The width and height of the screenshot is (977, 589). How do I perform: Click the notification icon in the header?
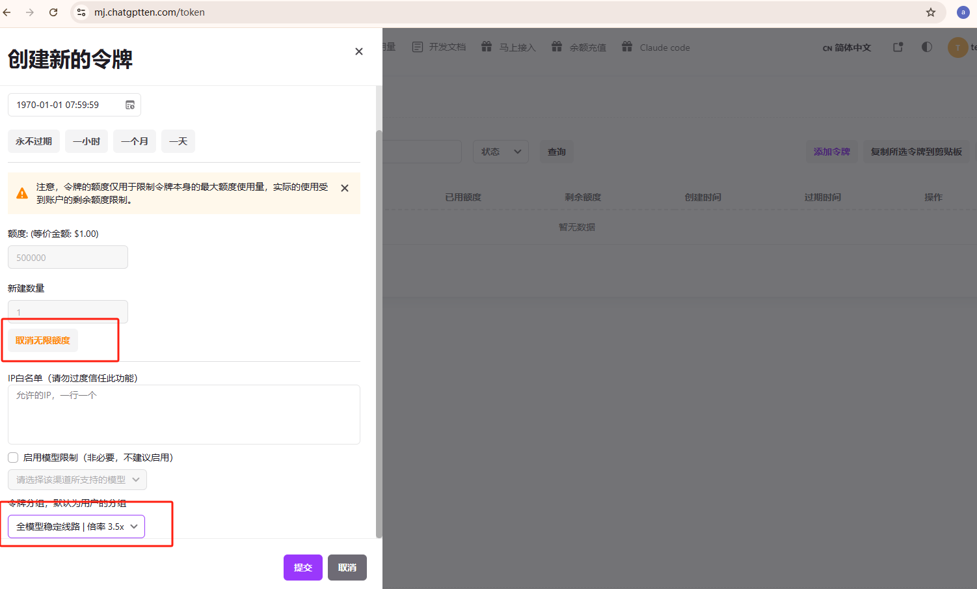(x=898, y=47)
